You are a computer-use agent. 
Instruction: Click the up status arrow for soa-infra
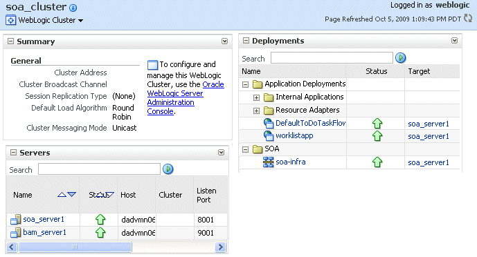coord(377,162)
